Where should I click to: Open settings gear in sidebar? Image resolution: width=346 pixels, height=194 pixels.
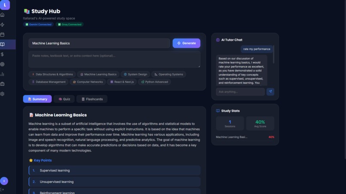tap(3, 94)
